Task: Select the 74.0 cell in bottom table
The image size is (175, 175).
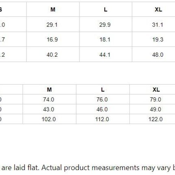Action: (49, 99)
